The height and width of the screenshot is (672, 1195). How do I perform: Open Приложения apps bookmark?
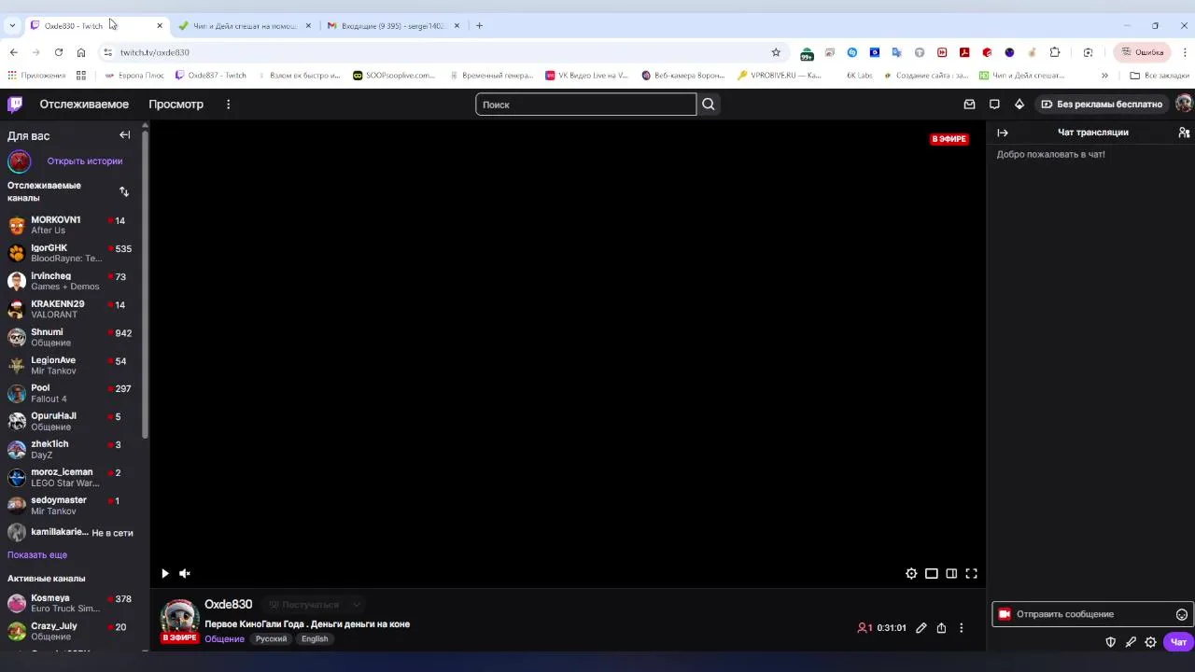pyautogui.click(x=36, y=76)
